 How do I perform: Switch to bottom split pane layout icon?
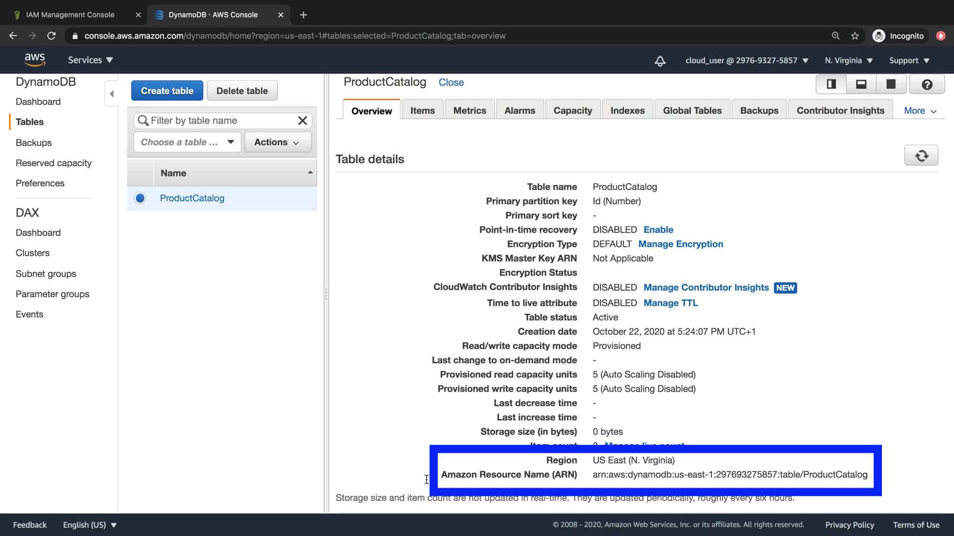(x=861, y=84)
